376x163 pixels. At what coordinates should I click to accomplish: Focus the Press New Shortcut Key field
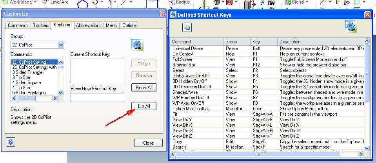97,97
